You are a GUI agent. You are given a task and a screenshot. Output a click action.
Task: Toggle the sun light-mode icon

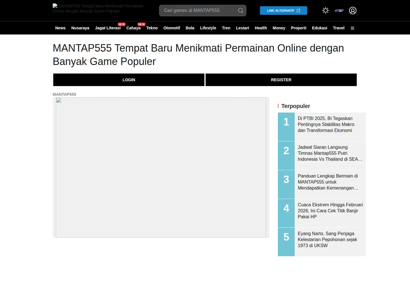[x=325, y=11]
